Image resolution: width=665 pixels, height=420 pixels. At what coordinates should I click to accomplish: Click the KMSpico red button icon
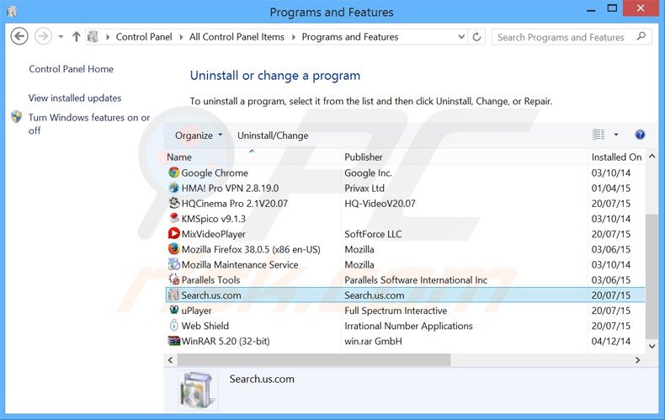(x=174, y=218)
